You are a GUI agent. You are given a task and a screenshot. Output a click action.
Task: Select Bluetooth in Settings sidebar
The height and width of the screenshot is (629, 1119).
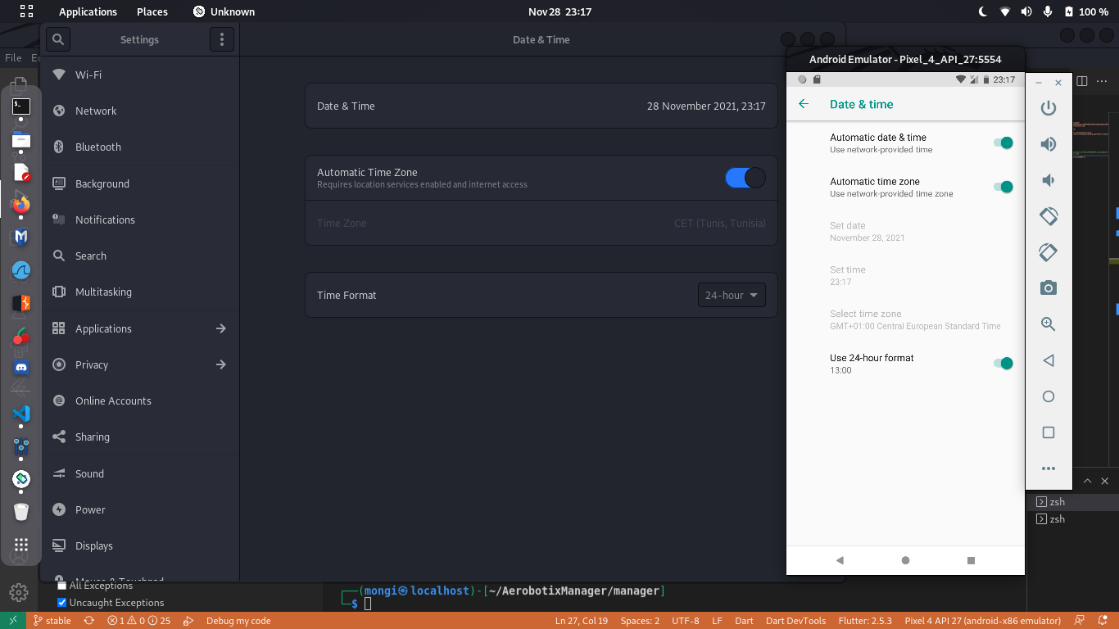[139, 147]
